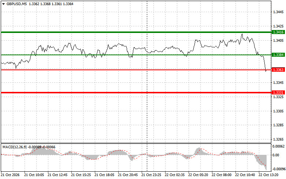Select the 1.3405 price axis value

click(x=278, y=41)
